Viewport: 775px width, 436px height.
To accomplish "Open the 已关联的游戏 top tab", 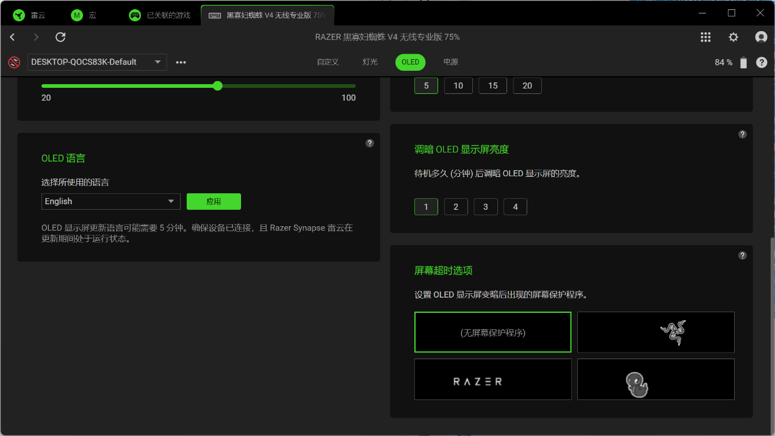I will pos(160,15).
